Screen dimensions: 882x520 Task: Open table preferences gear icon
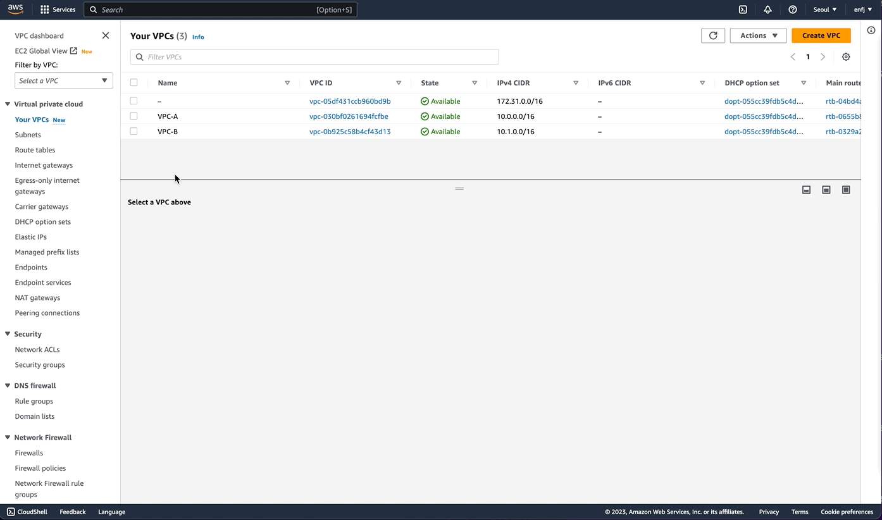click(x=846, y=57)
